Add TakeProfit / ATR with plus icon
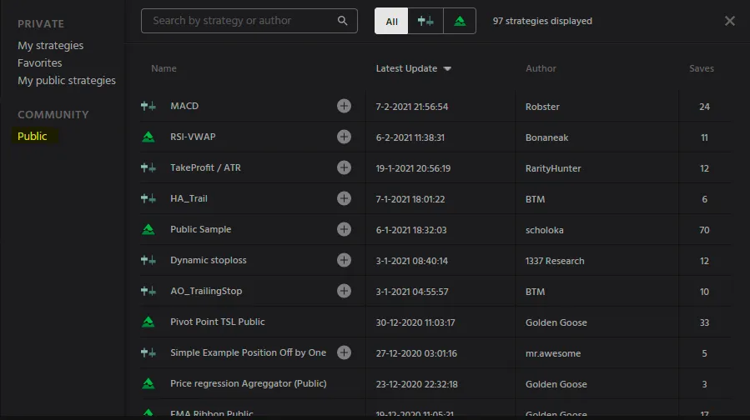The height and width of the screenshot is (420, 750). (x=344, y=167)
